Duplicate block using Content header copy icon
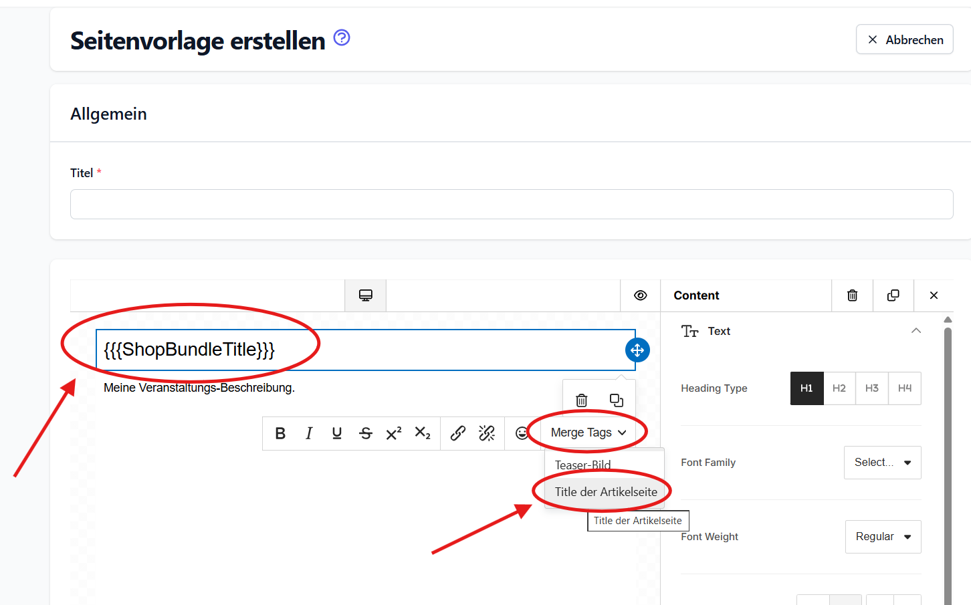Image resolution: width=971 pixels, height=605 pixels. pyautogui.click(x=893, y=295)
